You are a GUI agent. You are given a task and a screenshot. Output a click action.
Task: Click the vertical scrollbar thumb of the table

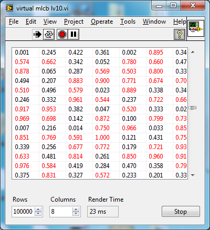point(193,108)
